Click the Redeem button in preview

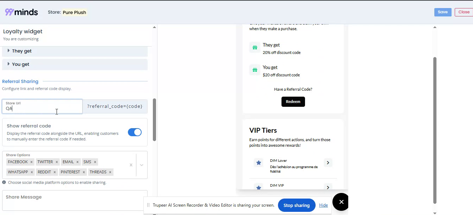coord(293,102)
